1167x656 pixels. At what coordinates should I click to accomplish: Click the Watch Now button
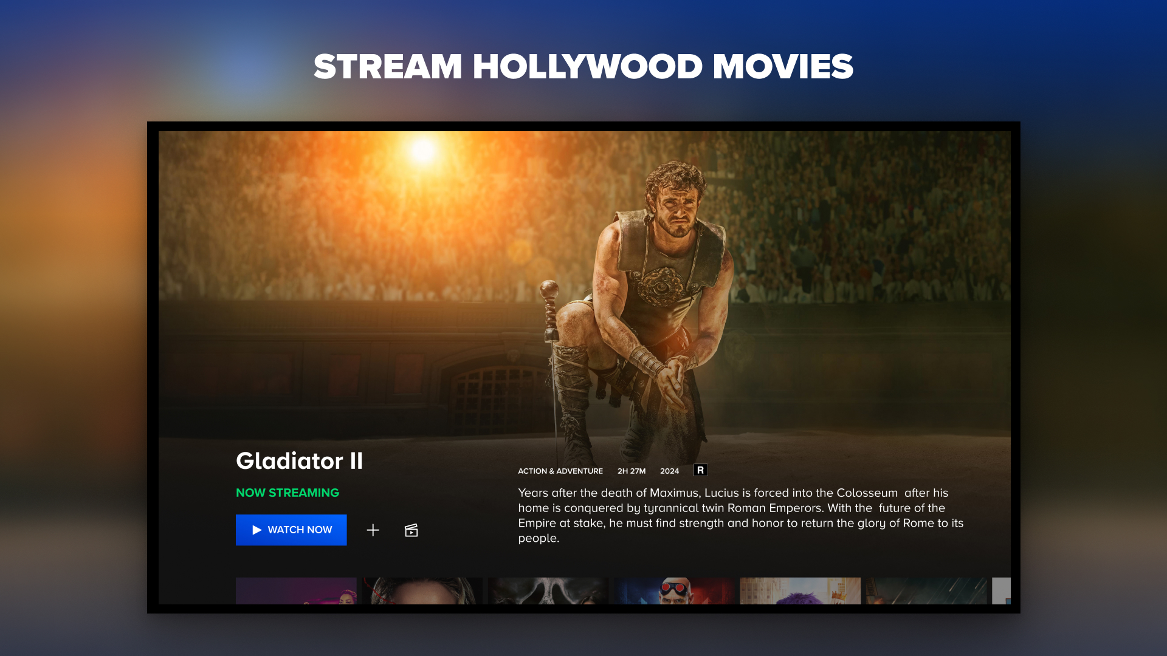[291, 530]
